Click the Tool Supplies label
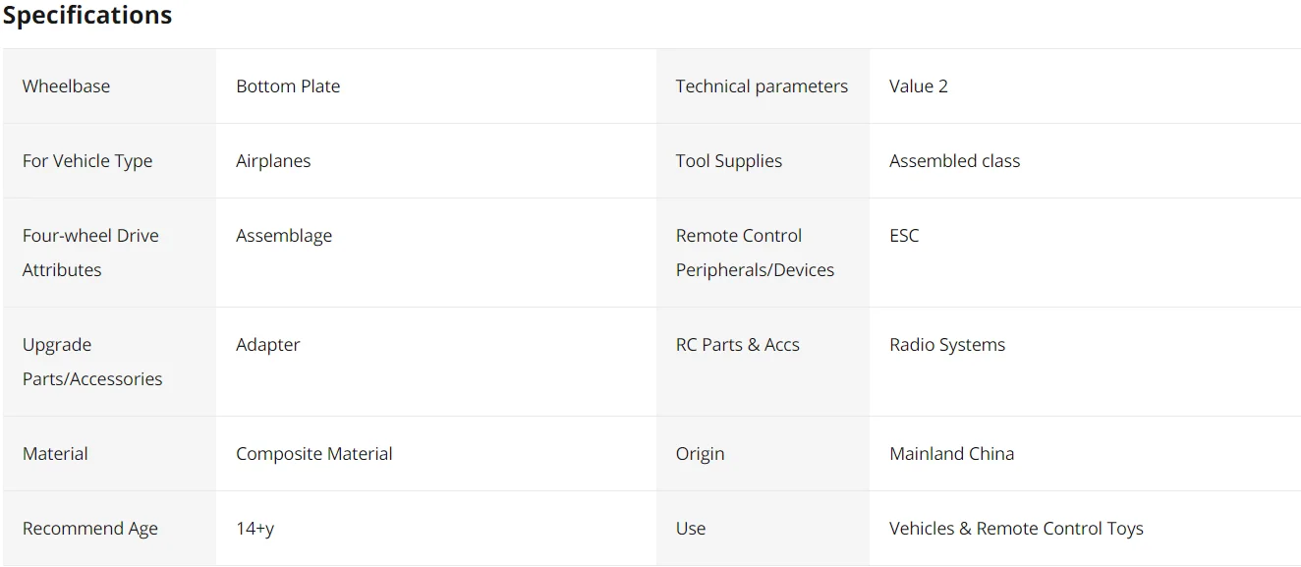This screenshot has height=567, width=1301. point(728,161)
